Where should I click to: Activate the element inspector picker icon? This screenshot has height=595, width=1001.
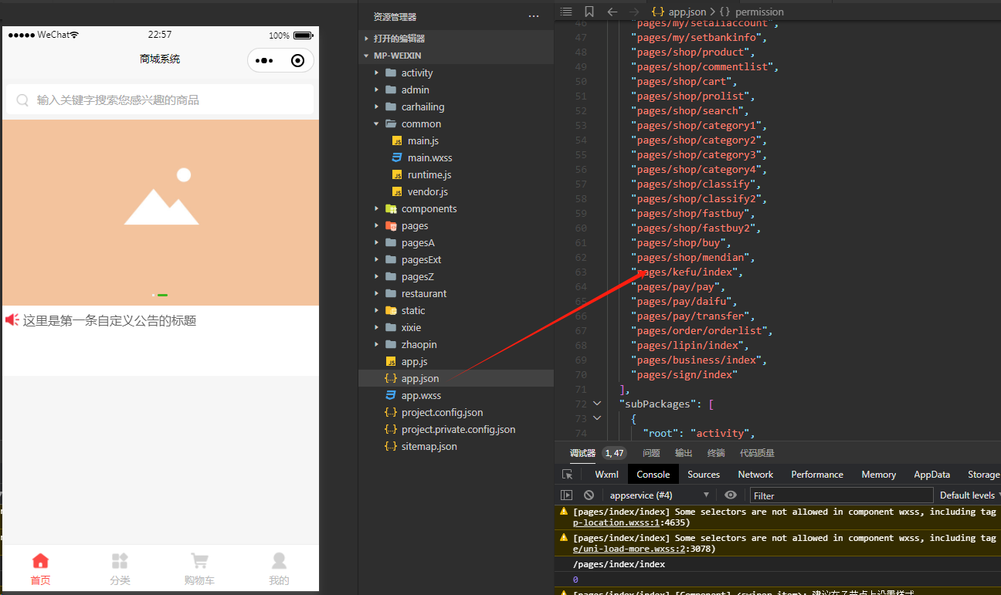[568, 475]
